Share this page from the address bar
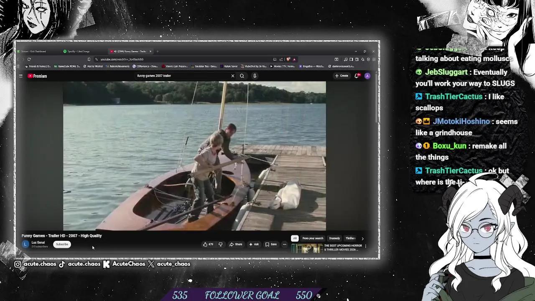Viewport: 535px width, 301px height. (x=281, y=59)
